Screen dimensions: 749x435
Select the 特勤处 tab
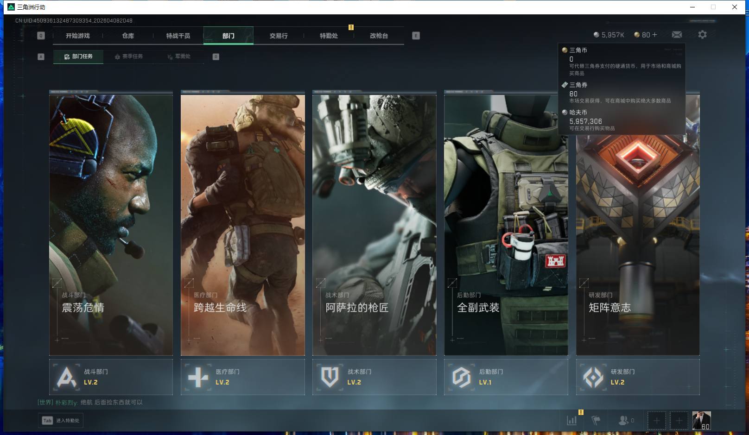click(x=329, y=36)
